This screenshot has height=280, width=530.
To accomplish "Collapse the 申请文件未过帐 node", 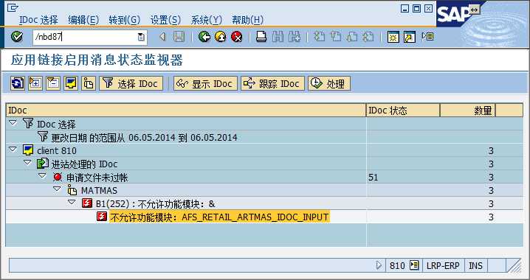I will coord(42,176).
